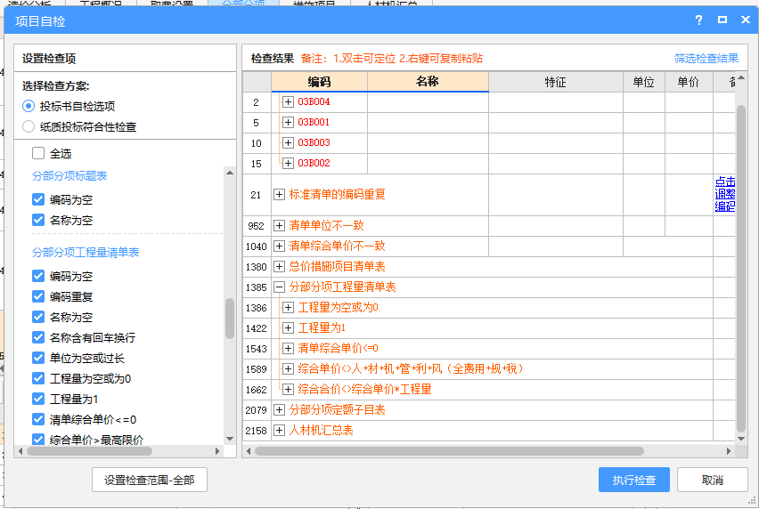Click left panel scroll up arrow
Image resolution: width=759 pixels, height=509 pixels.
(x=230, y=173)
